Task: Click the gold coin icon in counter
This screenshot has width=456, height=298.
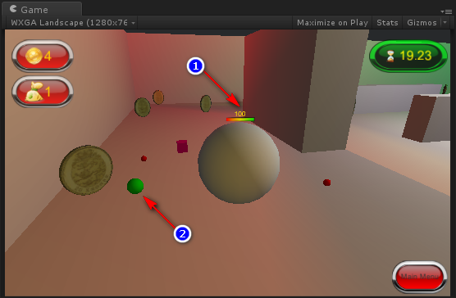Action: 34,56
